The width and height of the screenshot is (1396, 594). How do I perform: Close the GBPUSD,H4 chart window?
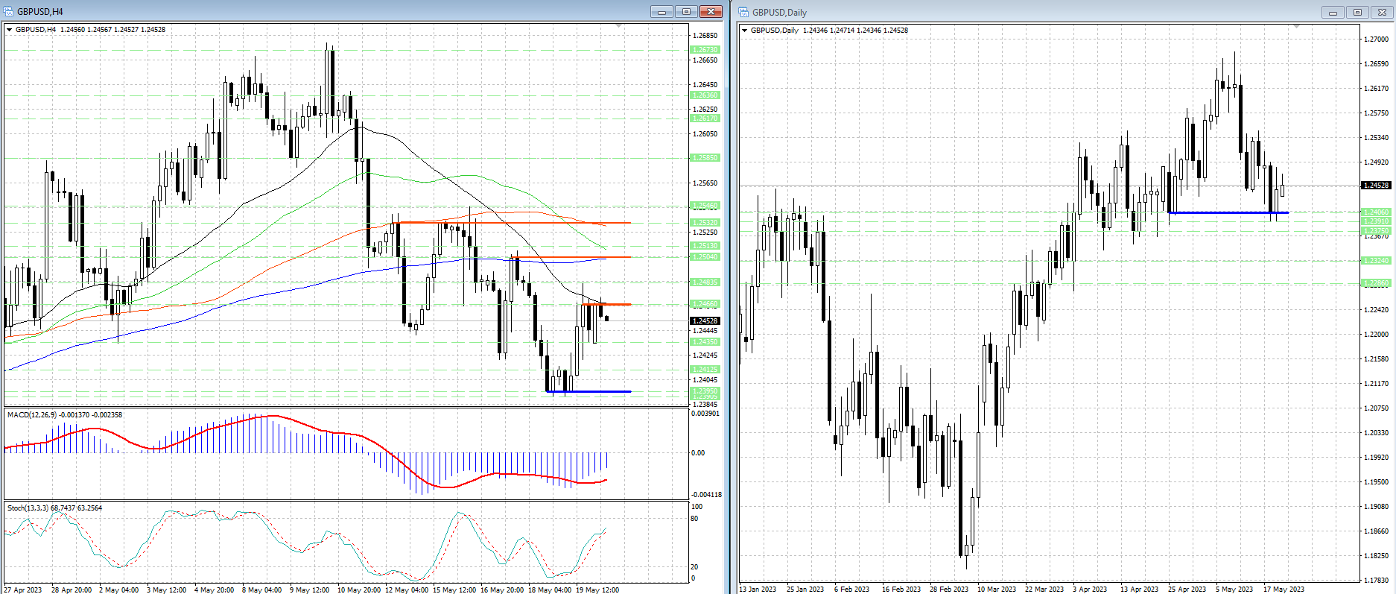tap(711, 11)
